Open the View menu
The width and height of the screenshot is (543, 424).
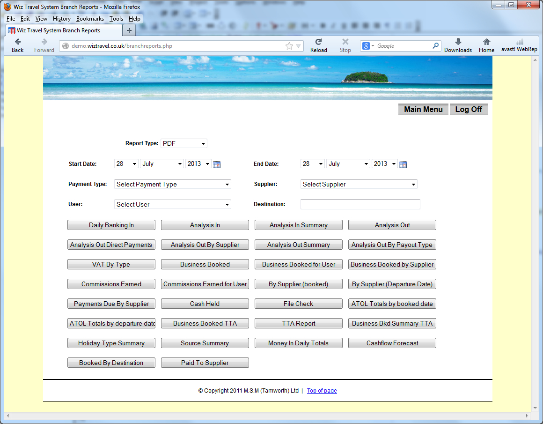click(41, 19)
